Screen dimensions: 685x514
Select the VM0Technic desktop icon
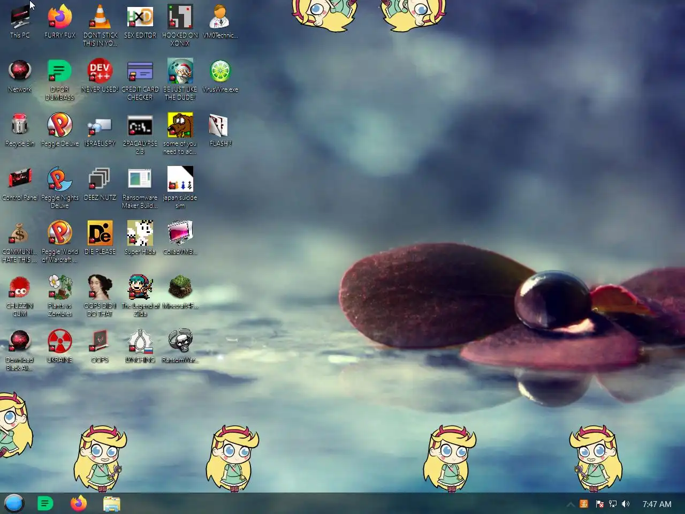[220, 21]
